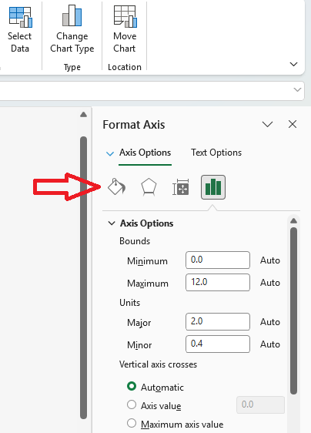Click the Select Data icon
The image size is (311, 433).
click(20, 17)
